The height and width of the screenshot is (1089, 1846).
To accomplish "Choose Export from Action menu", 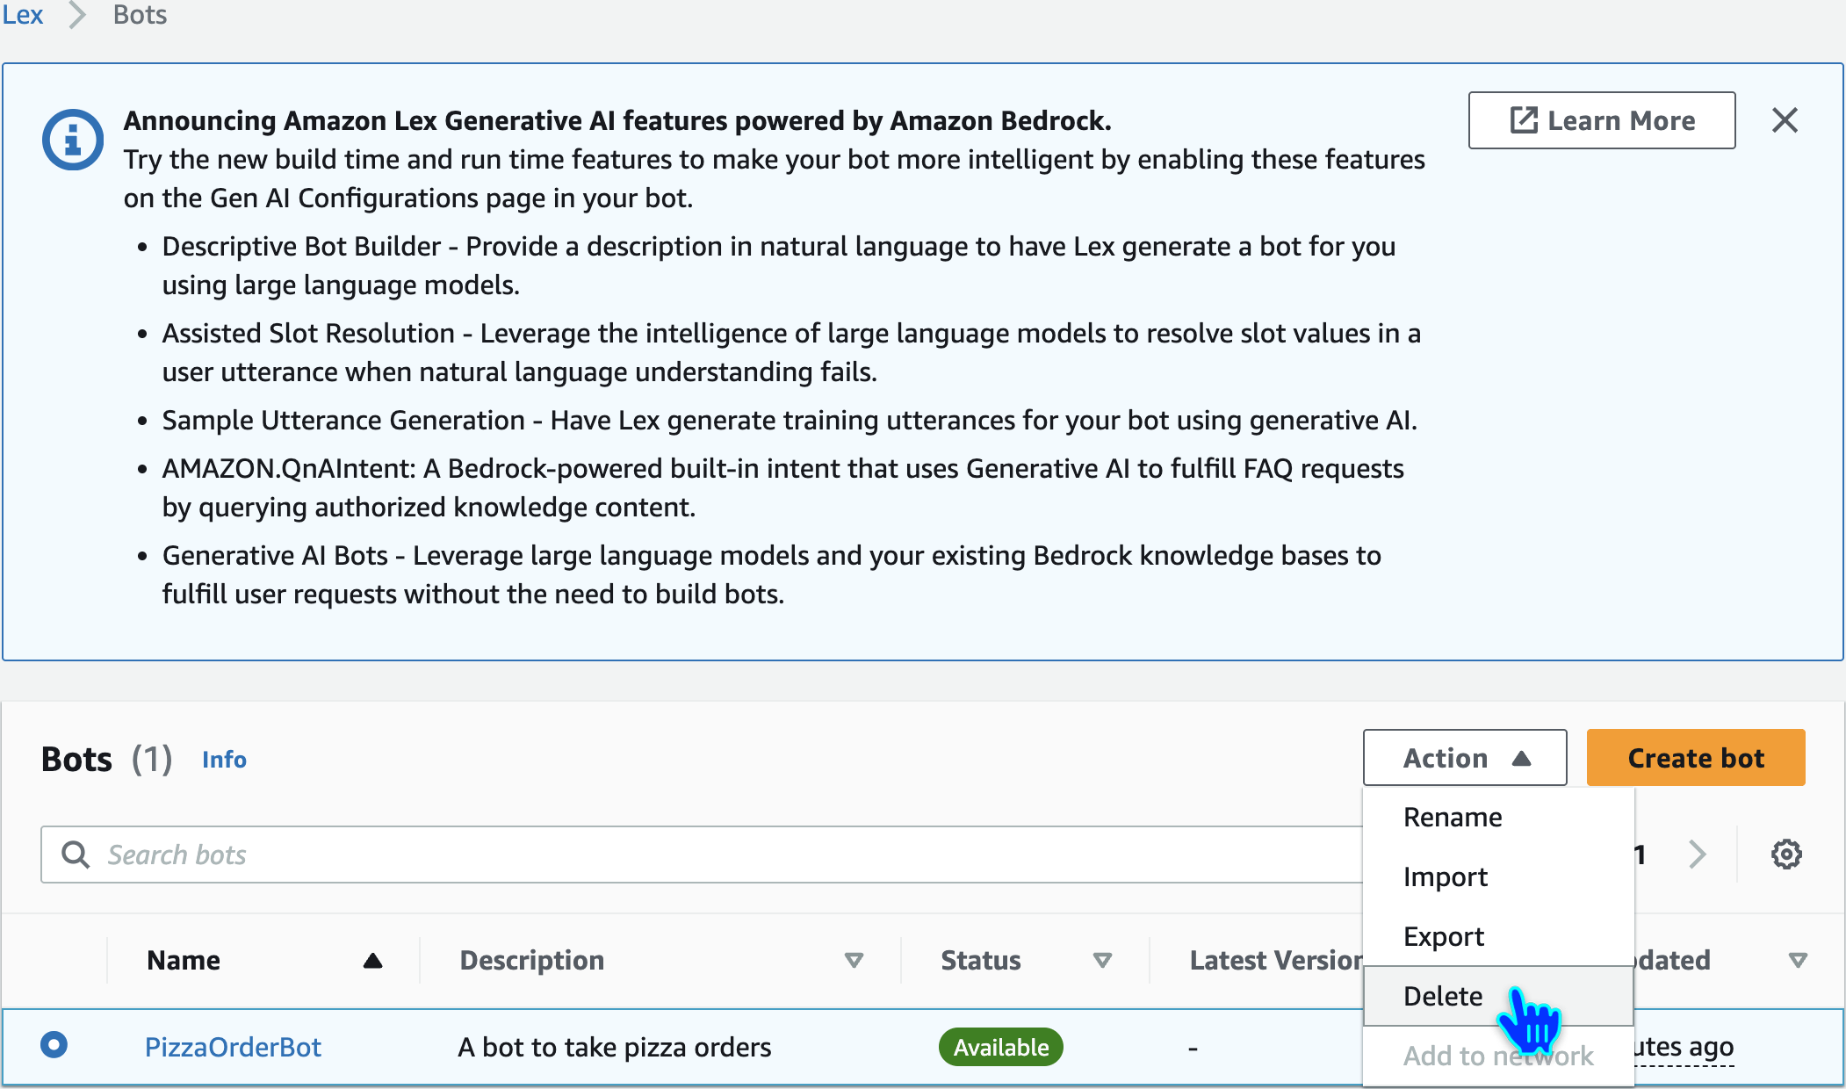I will click(1443, 937).
